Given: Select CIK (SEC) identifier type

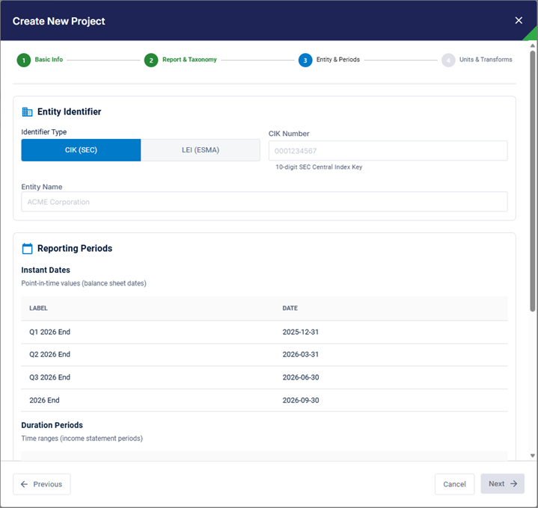Looking at the screenshot, I should click(x=81, y=150).
